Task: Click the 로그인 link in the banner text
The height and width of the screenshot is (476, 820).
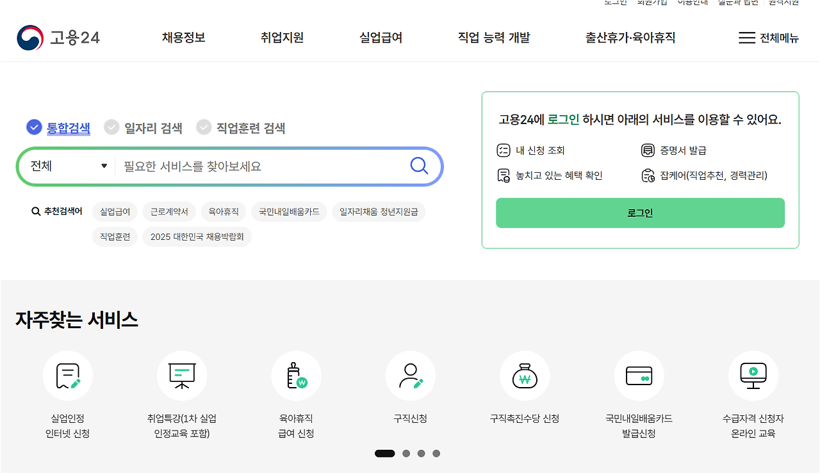Action: pos(563,119)
